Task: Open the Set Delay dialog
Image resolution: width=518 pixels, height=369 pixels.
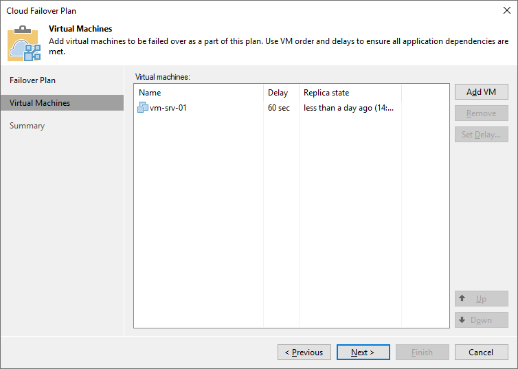Action: tap(481, 135)
